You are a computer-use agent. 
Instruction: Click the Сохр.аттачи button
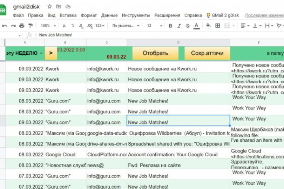click(x=207, y=53)
